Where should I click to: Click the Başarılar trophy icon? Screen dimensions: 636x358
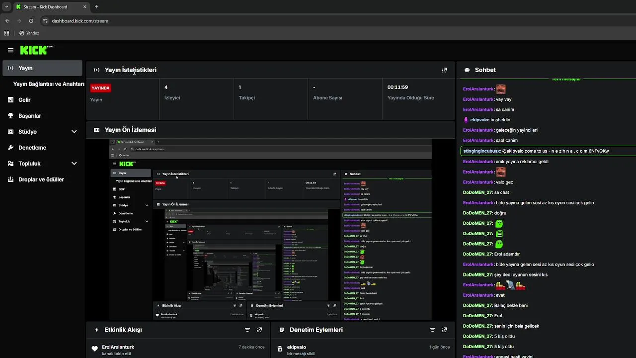pos(10,116)
